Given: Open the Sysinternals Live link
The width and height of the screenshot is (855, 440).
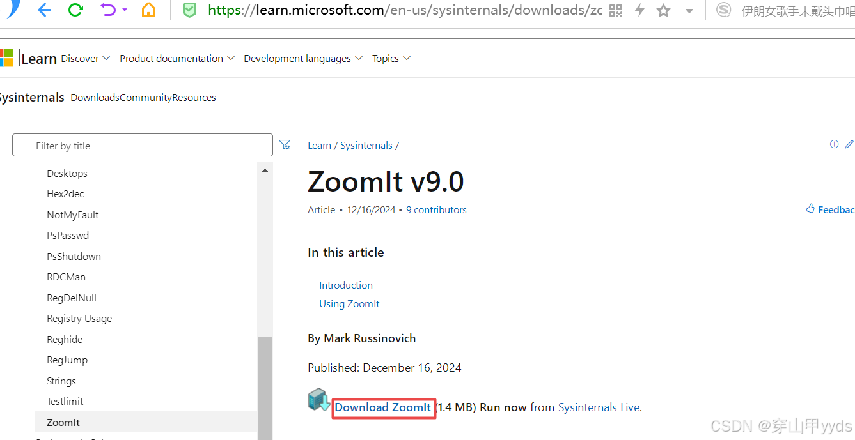Looking at the screenshot, I should (x=599, y=407).
